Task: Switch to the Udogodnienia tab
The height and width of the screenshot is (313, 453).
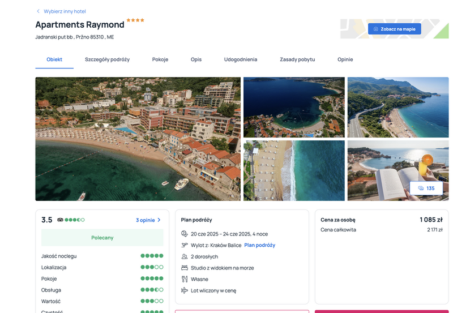Action: click(241, 59)
